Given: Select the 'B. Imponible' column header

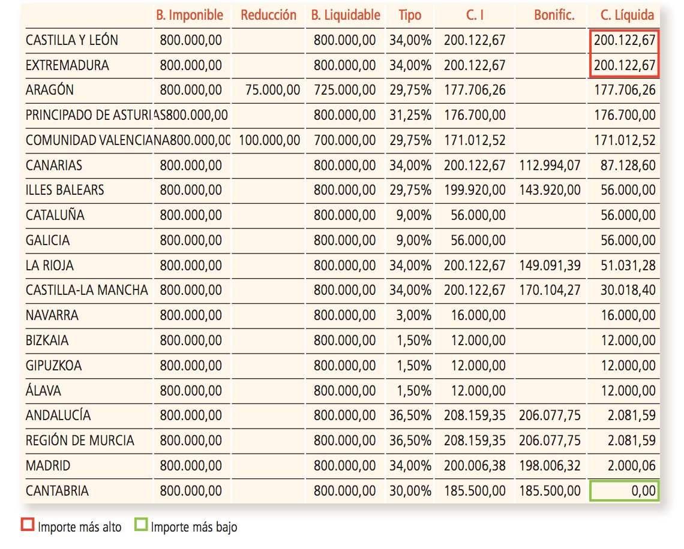Looking at the screenshot, I should (x=190, y=15).
